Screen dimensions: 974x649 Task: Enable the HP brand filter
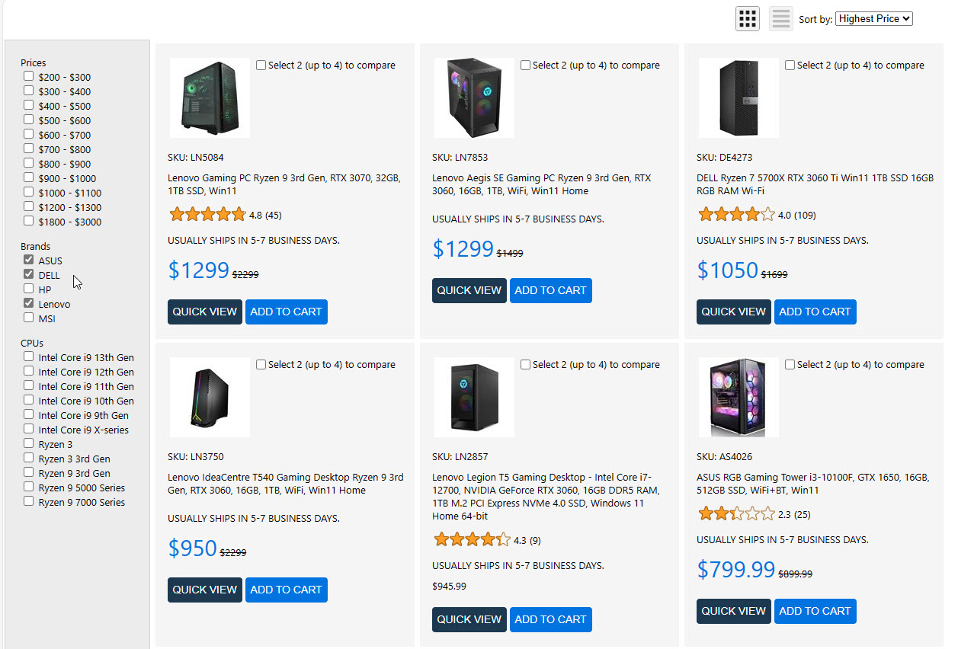pos(29,289)
